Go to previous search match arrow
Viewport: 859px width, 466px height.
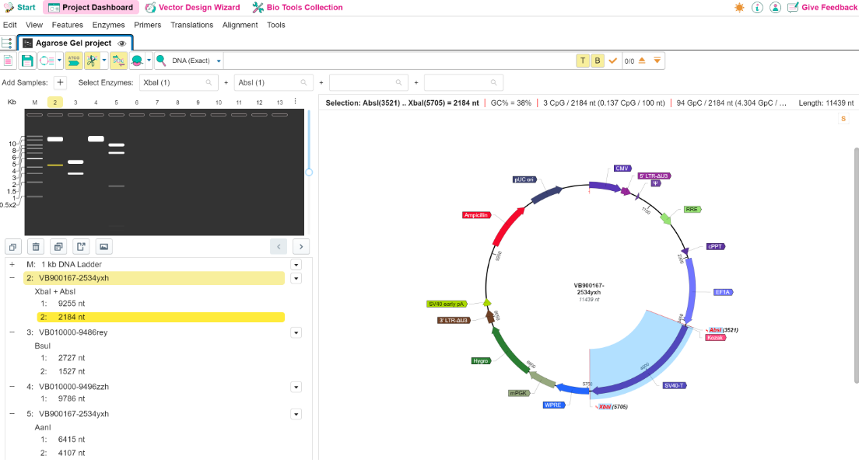(x=642, y=61)
